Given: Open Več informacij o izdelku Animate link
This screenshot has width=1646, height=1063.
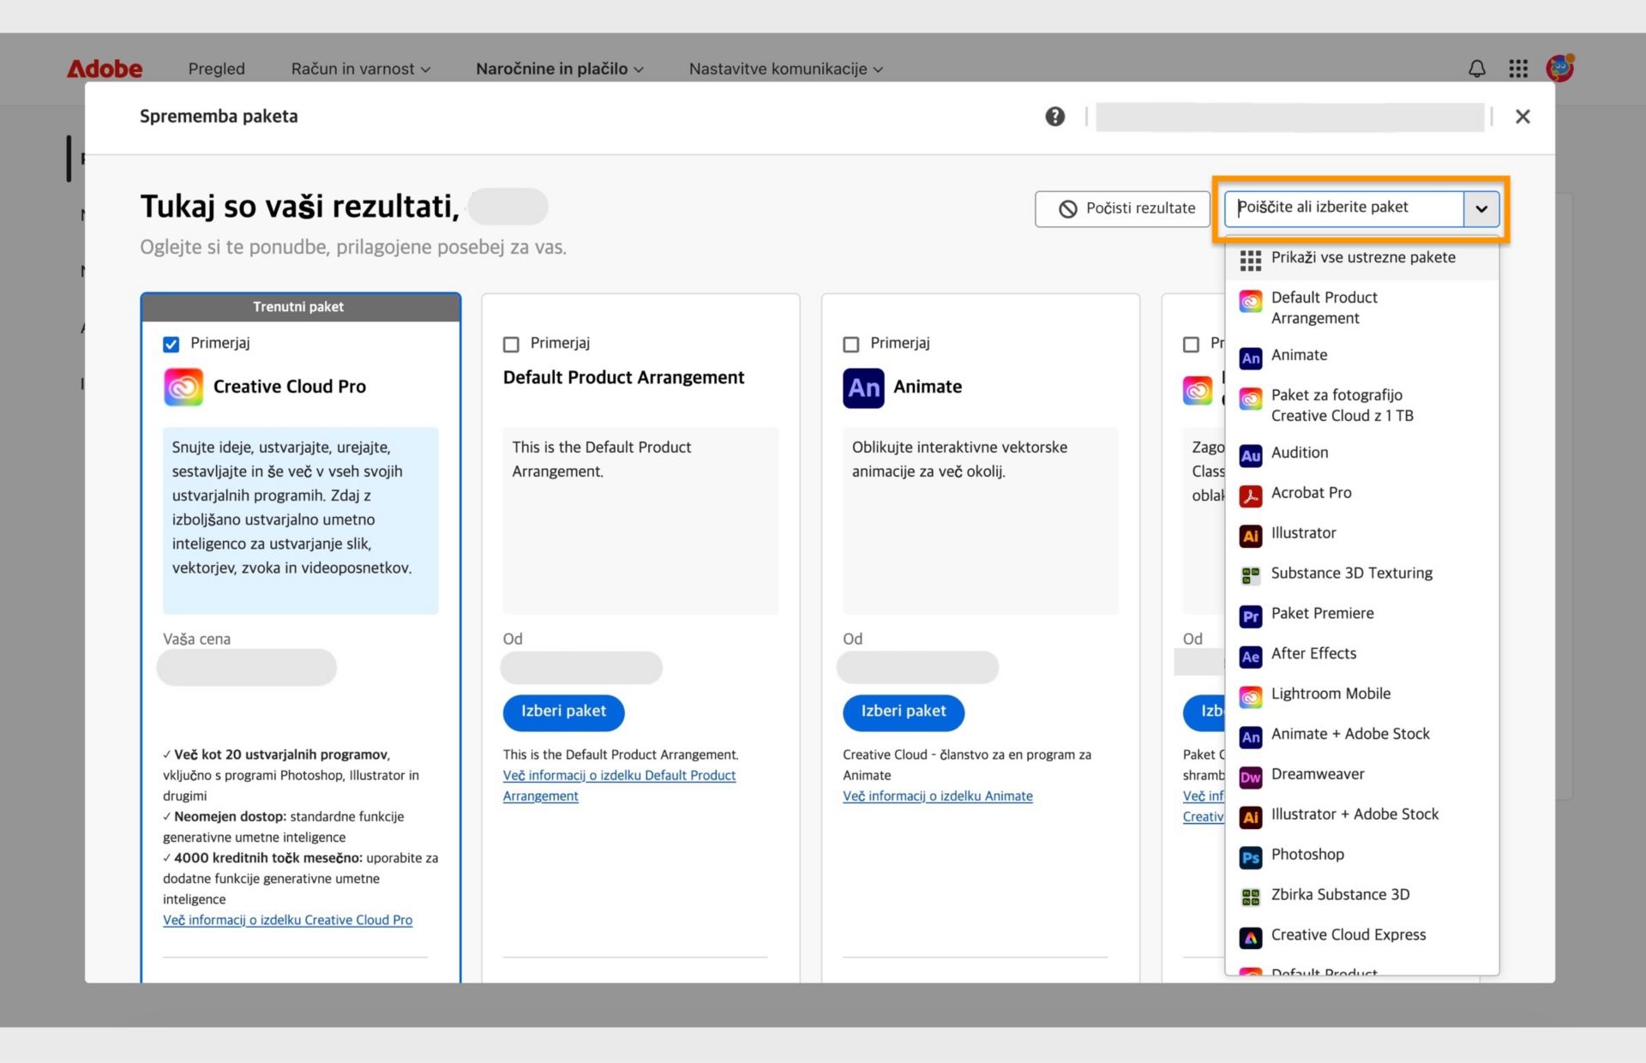Looking at the screenshot, I should coord(937,796).
